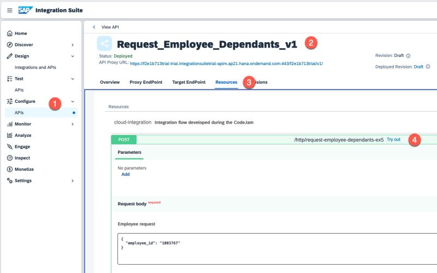Click the Request body heading
437x273 pixels.
[x=132, y=204]
